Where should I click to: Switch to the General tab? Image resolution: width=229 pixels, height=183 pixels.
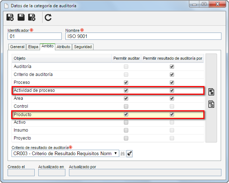tap(17, 47)
